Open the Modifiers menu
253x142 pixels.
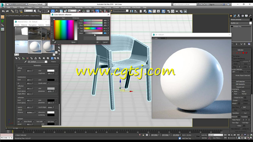pyautogui.click(x=46, y=7)
